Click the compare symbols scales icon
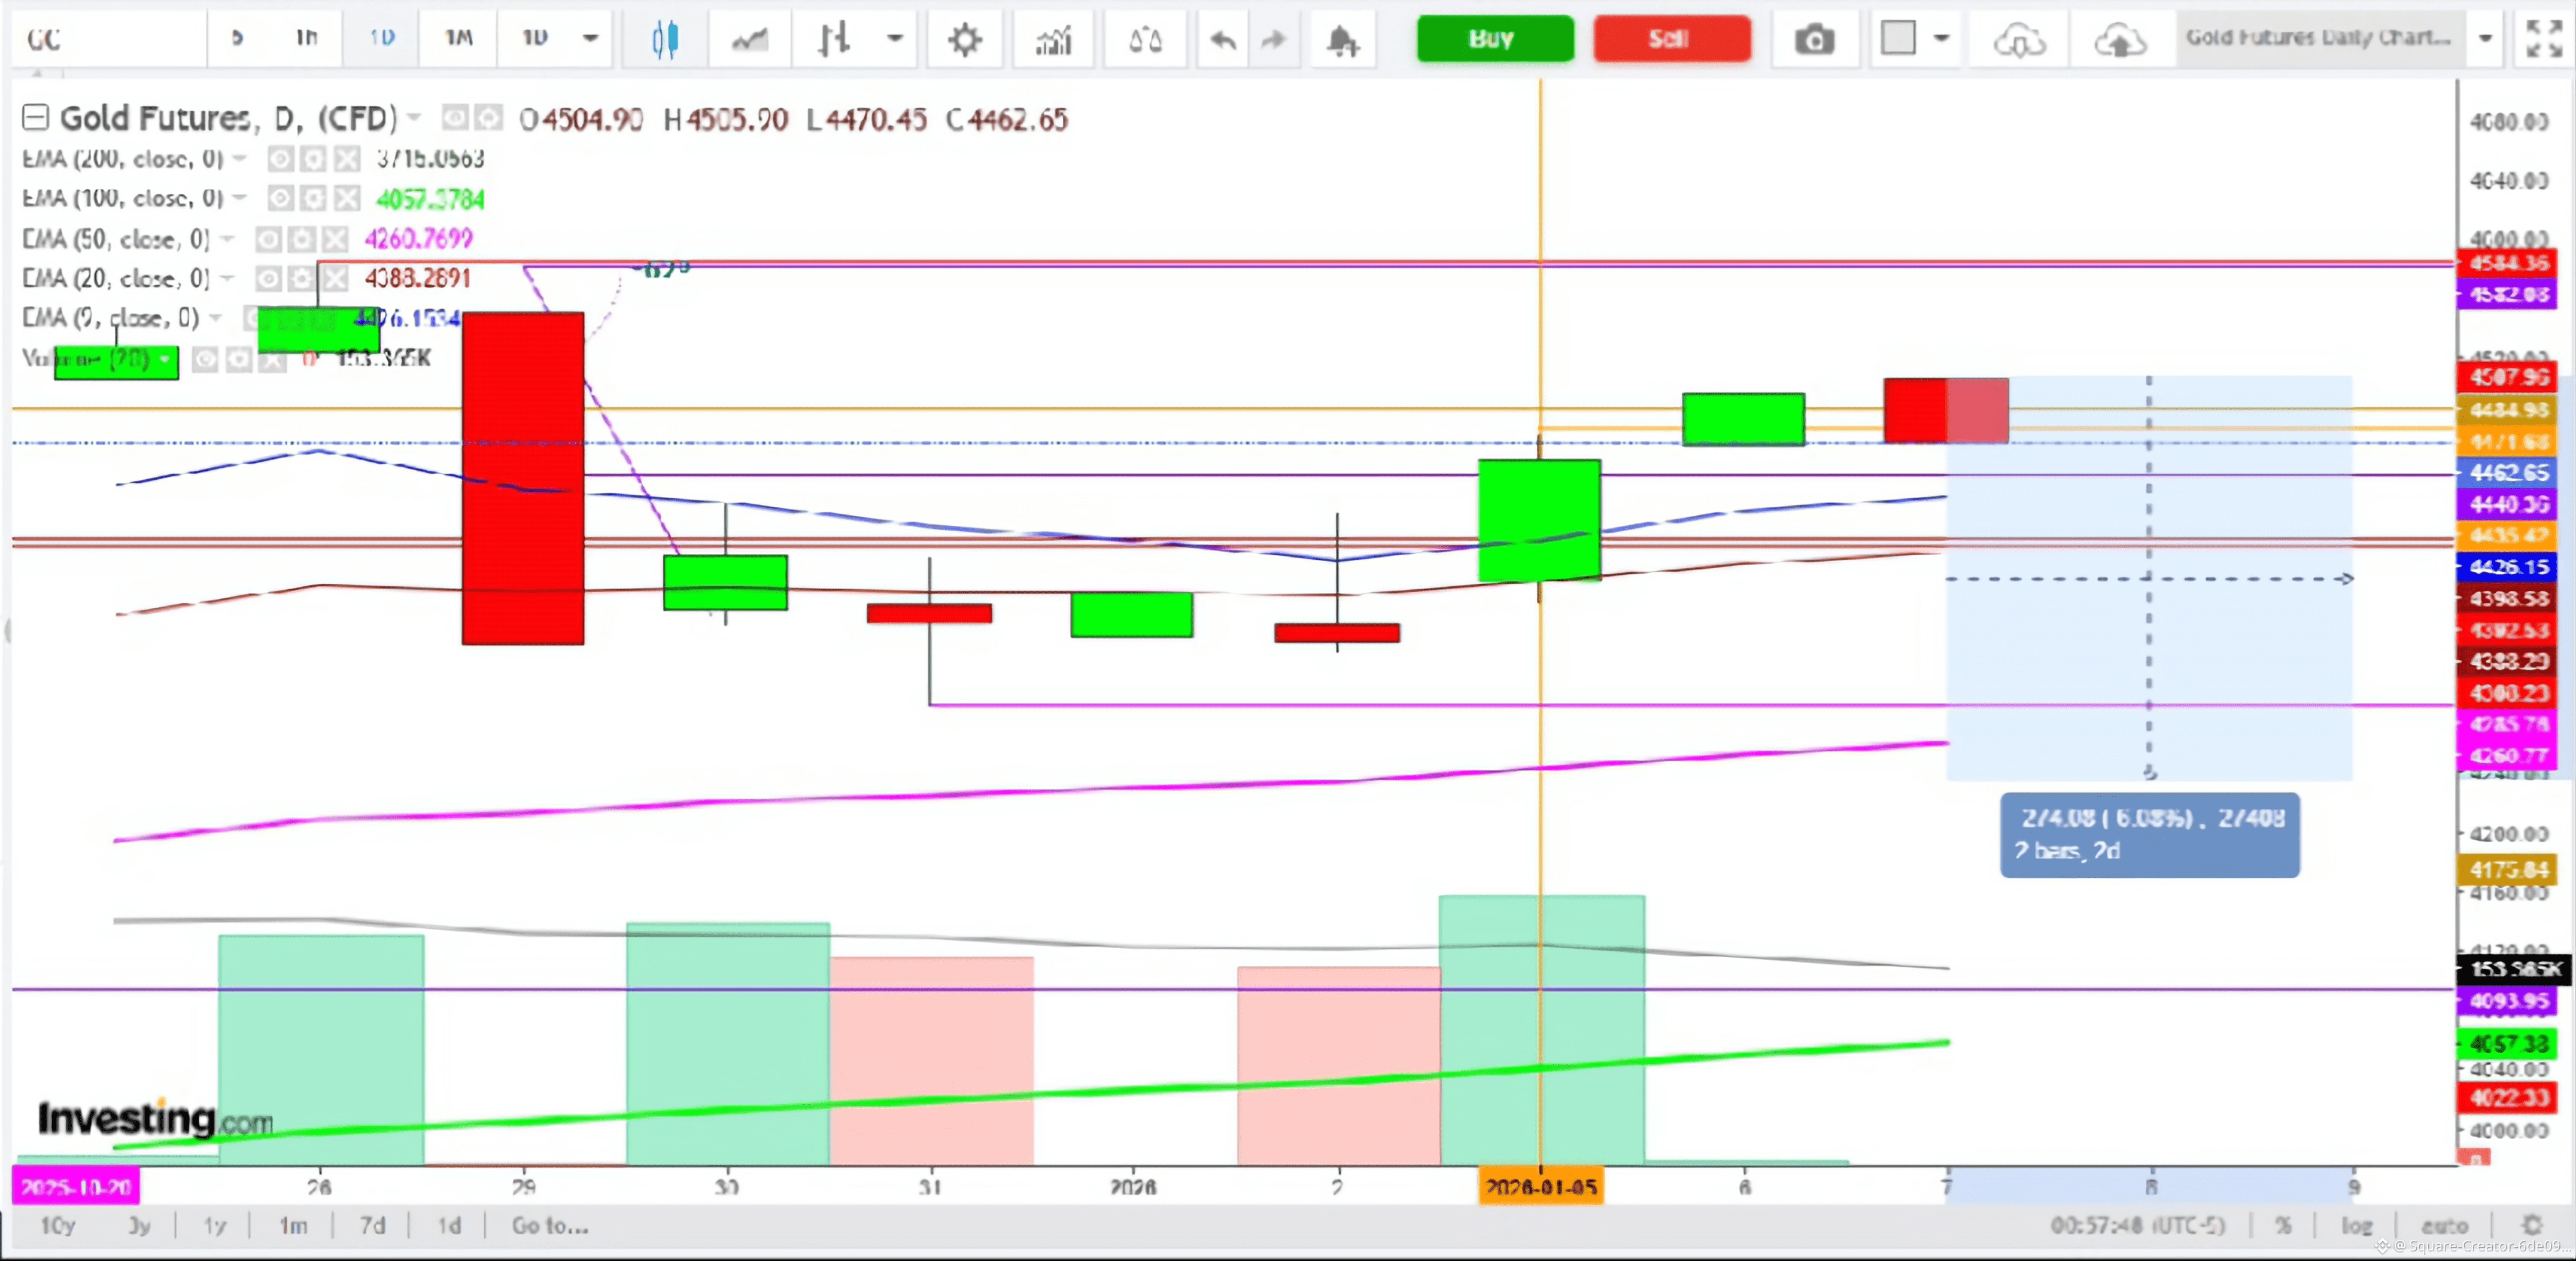This screenshot has width=2576, height=1261. pos(1145,40)
